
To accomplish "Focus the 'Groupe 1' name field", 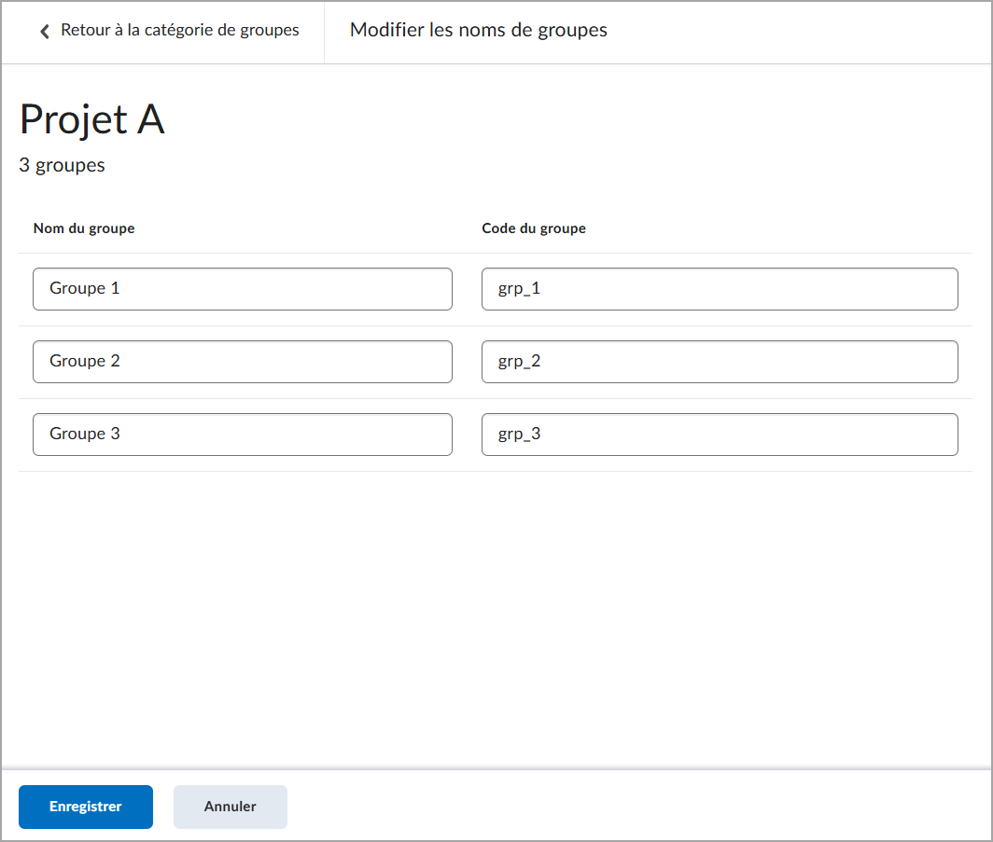I will (x=243, y=289).
